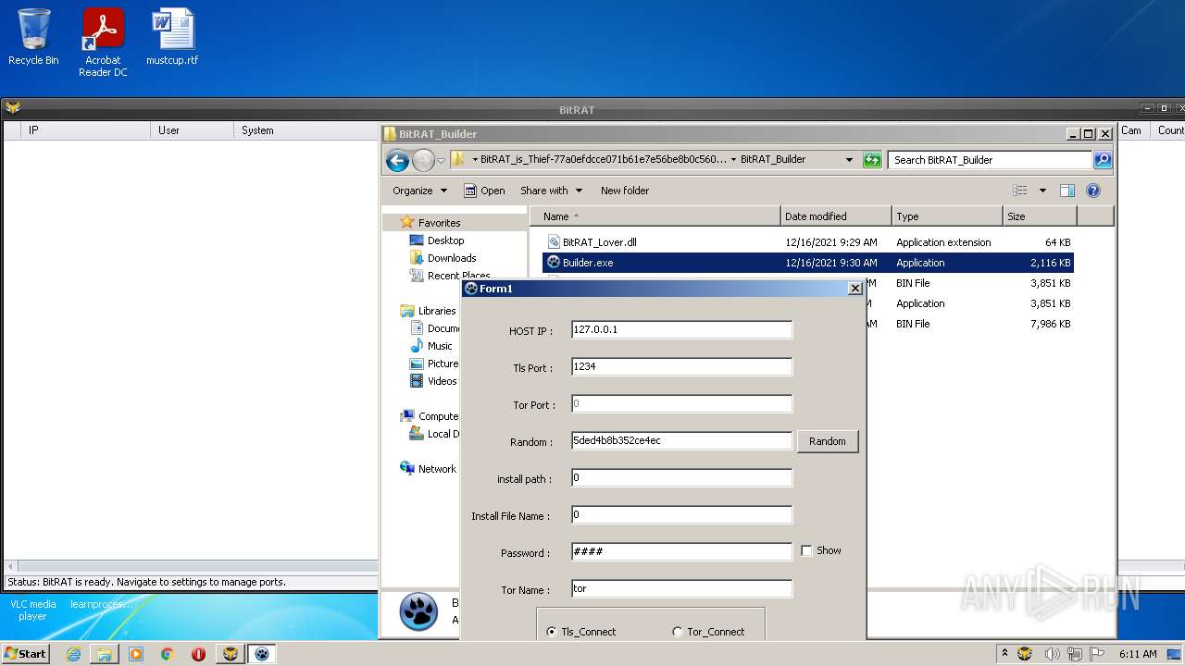Click the Password input field
Image resolution: width=1185 pixels, height=666 pixels.
682,551
